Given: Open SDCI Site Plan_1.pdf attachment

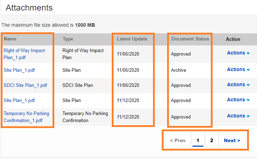Looking at the screenshot, I should 25,85.
